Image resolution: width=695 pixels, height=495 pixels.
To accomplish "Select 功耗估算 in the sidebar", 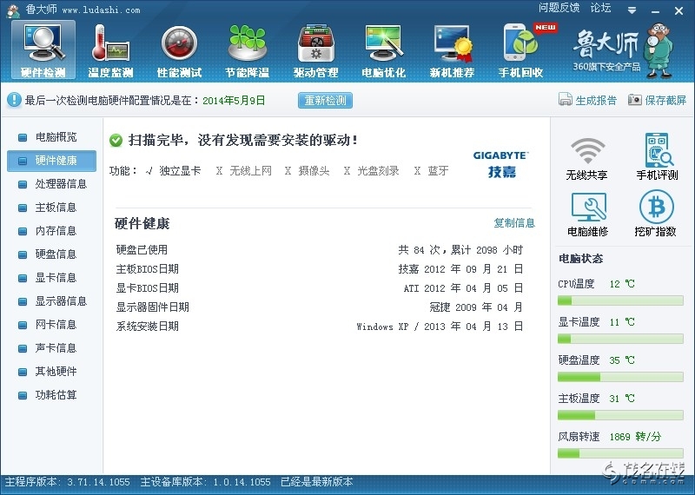I will (51, 396).
